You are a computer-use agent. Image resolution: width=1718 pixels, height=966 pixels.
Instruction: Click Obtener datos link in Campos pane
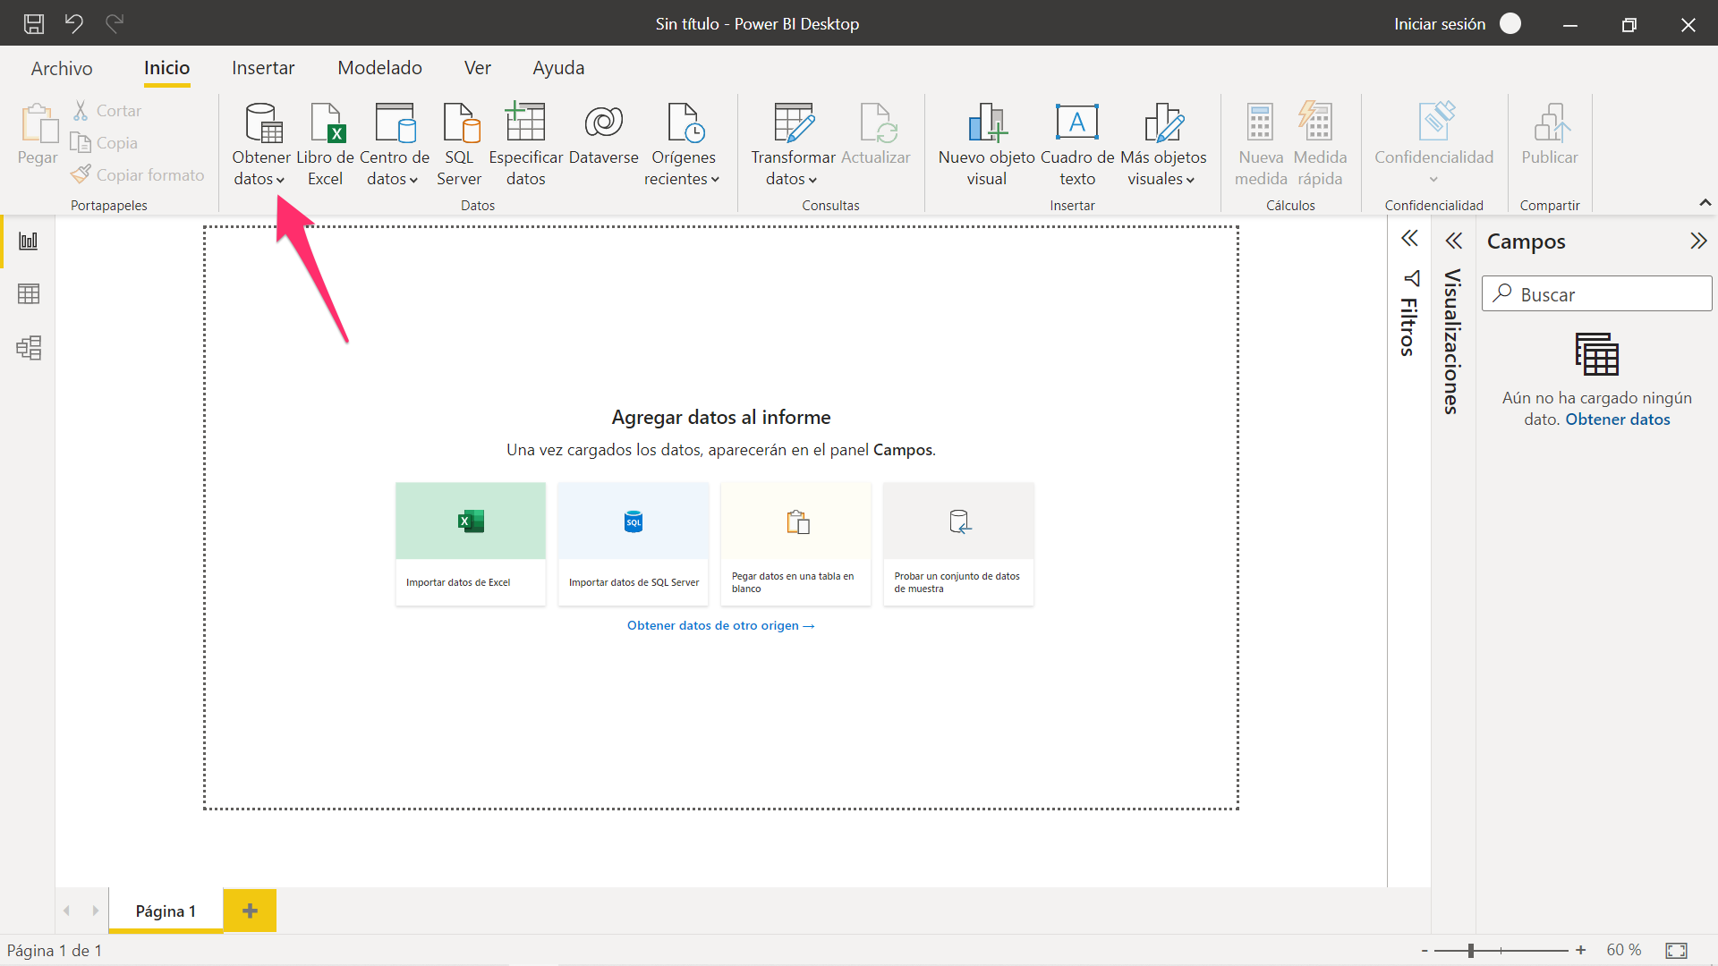point(1618,419)
